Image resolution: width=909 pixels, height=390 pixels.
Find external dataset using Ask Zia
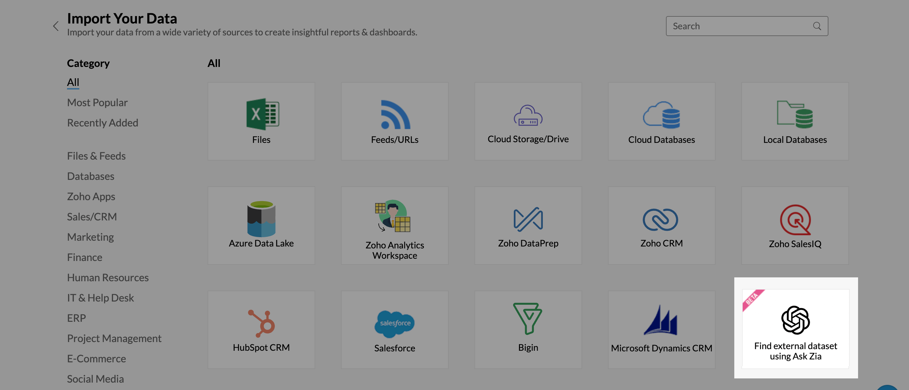point(796,329)
